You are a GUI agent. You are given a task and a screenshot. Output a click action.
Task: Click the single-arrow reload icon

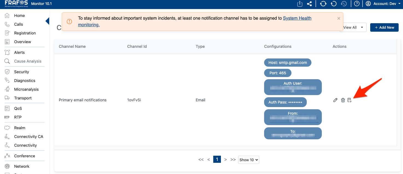[x=334, y=4]
